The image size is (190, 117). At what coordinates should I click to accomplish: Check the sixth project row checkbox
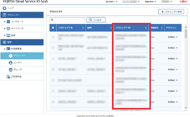coord(53,91)
